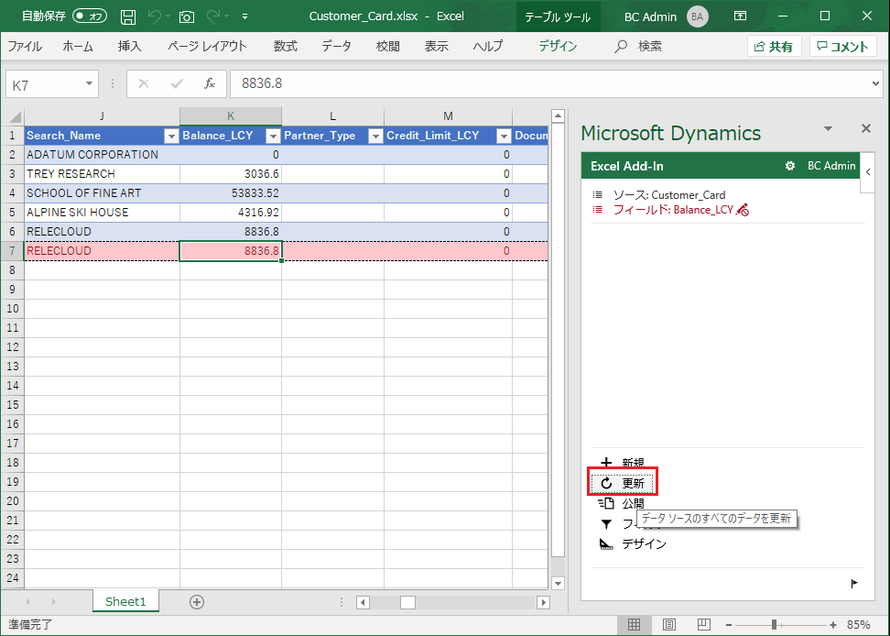This screenshot has height=636, width=890.
Task: Switch to the 挿入 ribbon tab
Action: point(129,46)
